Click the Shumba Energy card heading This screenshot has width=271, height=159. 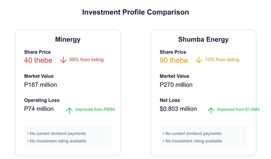pos(203,39)
